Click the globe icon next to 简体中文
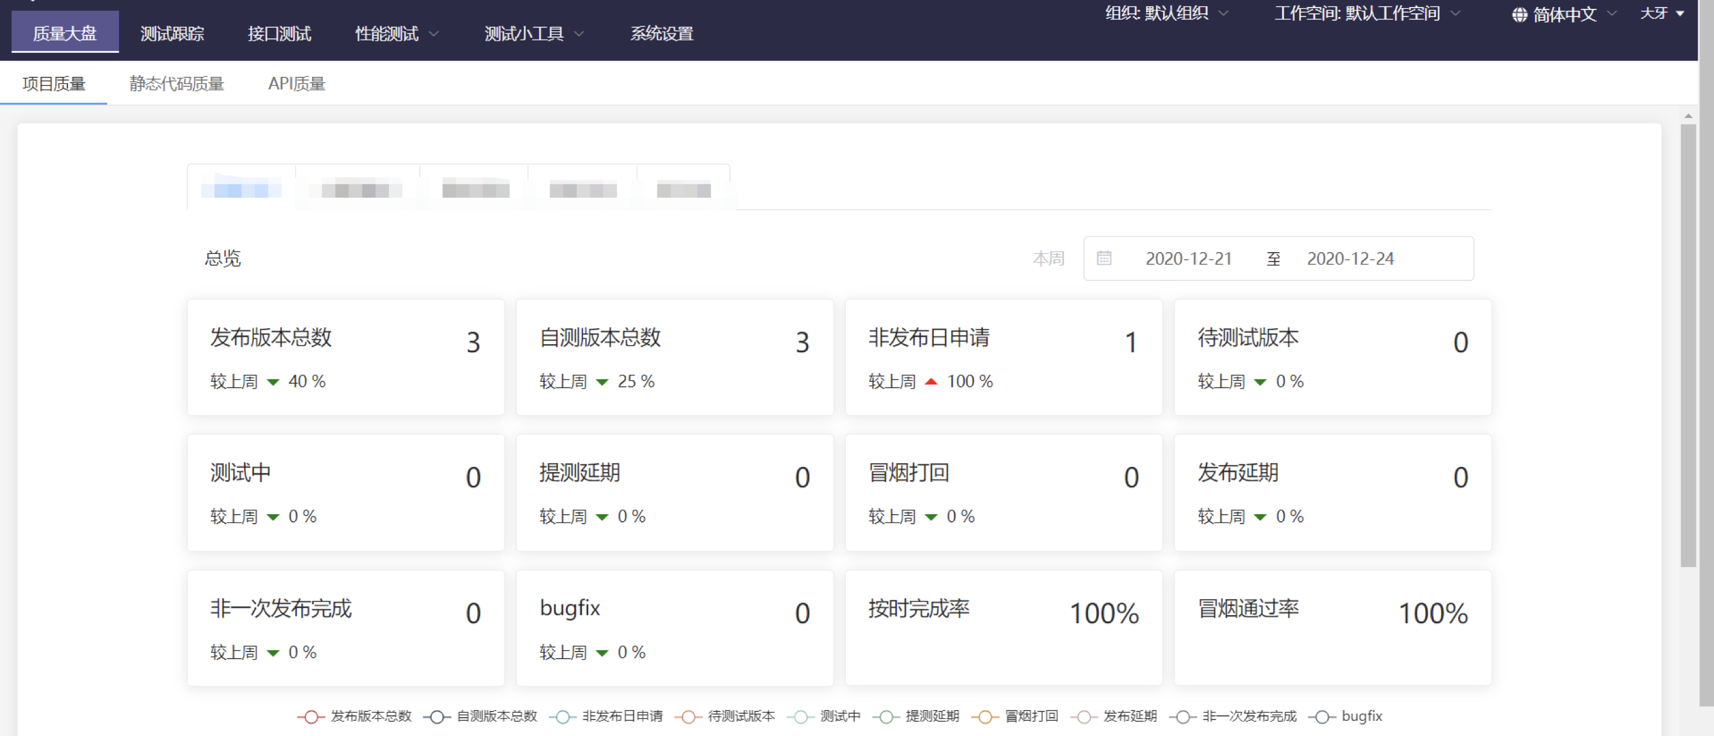The height and width of the screenshot is (736, 1714). [1519, 14]
